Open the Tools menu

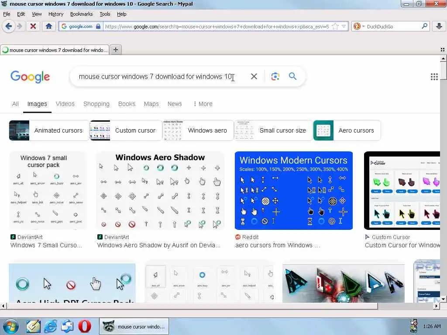pyautogui.click(x=105, y=14)
